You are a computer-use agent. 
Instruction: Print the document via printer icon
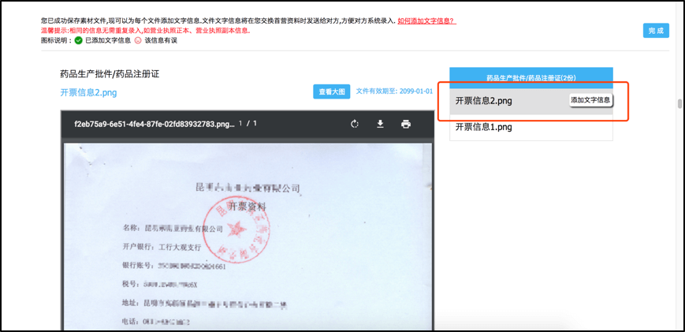point(406,124)
